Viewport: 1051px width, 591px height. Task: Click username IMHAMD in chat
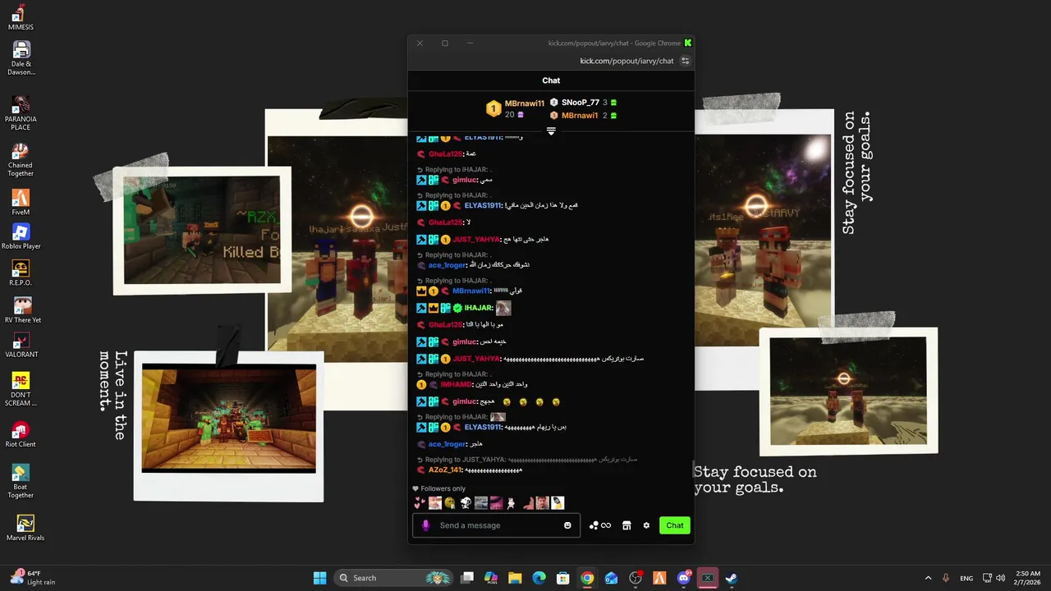[456, 384]
